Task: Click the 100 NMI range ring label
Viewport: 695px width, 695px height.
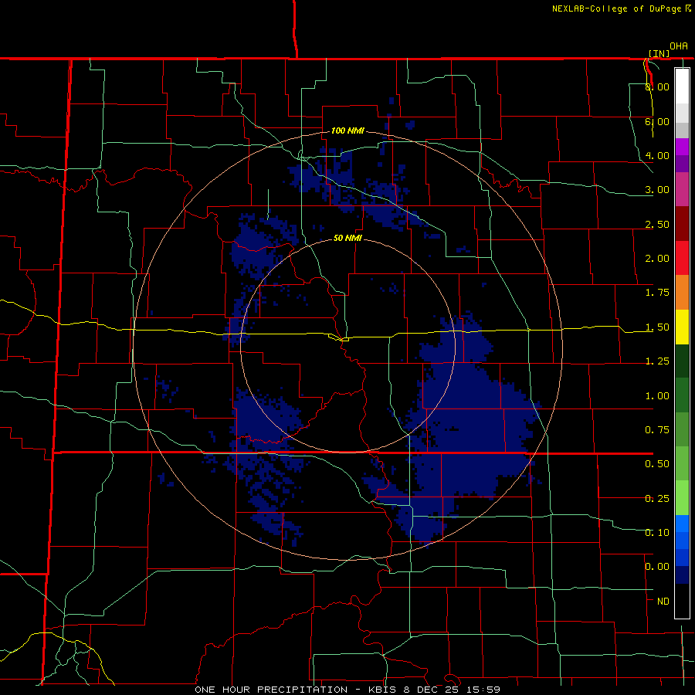Action: point(347,131)
